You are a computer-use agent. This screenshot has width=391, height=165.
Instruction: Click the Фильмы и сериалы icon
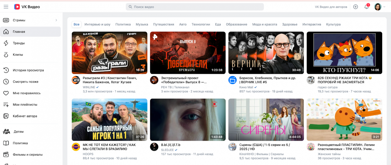click(x=6, y=154)
